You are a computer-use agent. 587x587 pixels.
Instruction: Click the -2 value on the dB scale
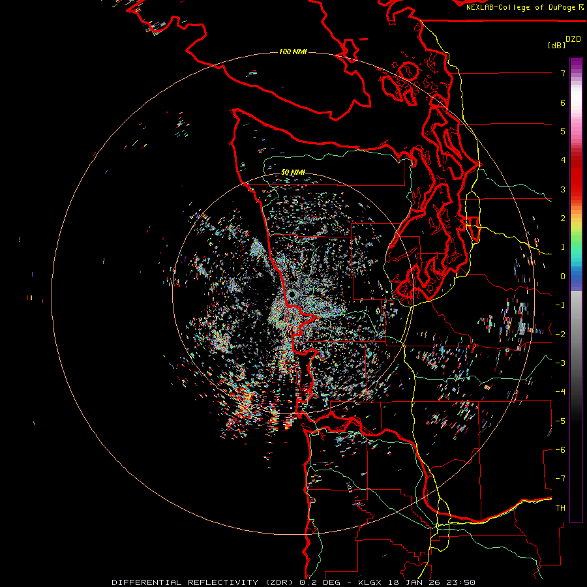click(x=560, y=335)
